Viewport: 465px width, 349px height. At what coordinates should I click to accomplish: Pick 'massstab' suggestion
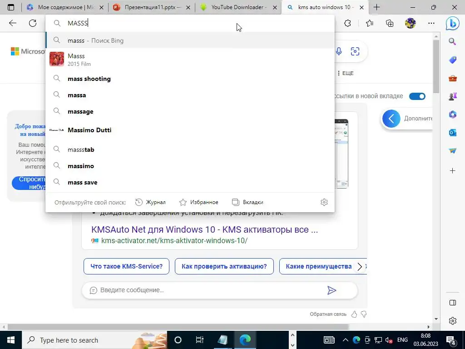[x=190, y=150]
